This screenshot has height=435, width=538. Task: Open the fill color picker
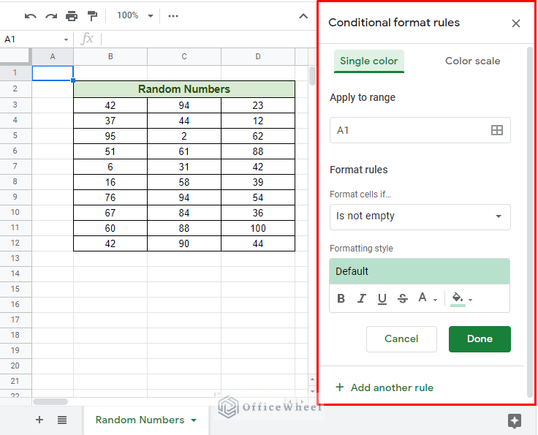(x=461, y=298)
